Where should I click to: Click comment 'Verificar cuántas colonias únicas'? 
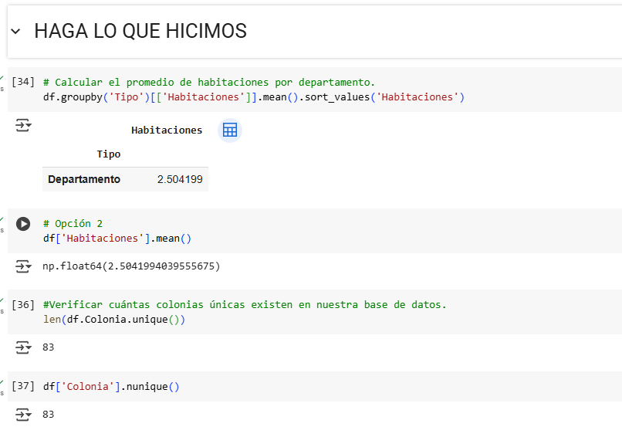pos(245,305)
